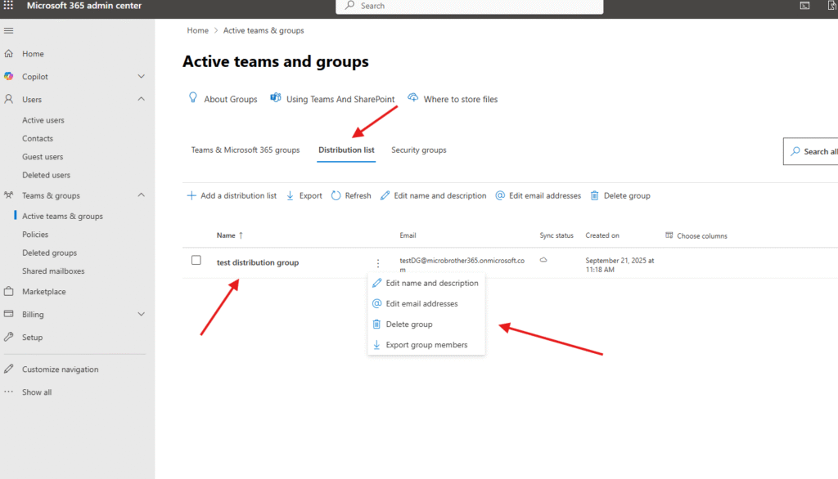Sort by the Name column header
The image size is (838, 479).
[226, 235]
